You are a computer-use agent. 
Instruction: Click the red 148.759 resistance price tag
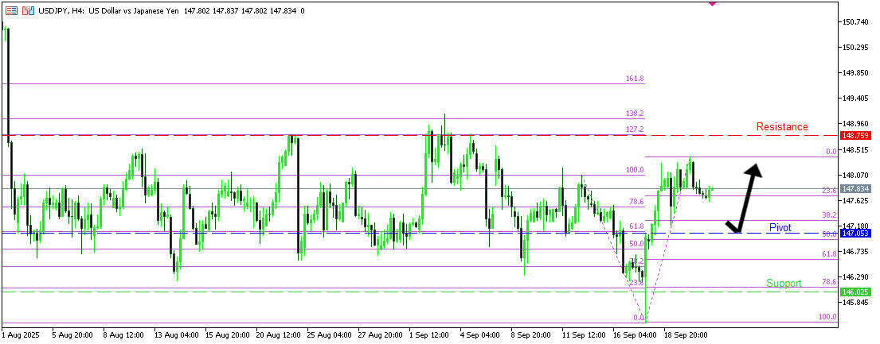coord(856,136)
